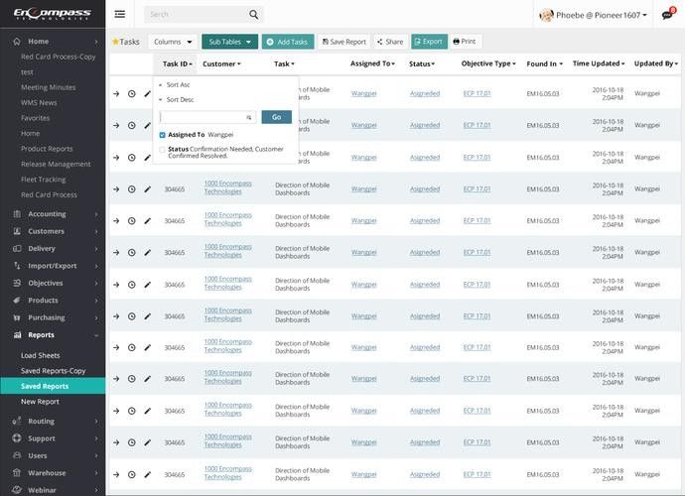Click the search magnifier icon

(x=253, y=15)
